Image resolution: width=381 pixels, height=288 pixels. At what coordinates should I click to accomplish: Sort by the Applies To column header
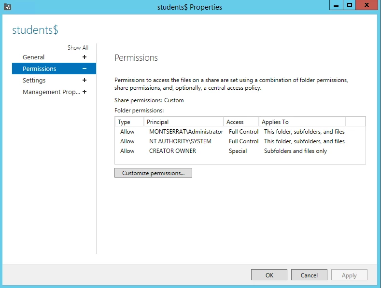[302, 122]
